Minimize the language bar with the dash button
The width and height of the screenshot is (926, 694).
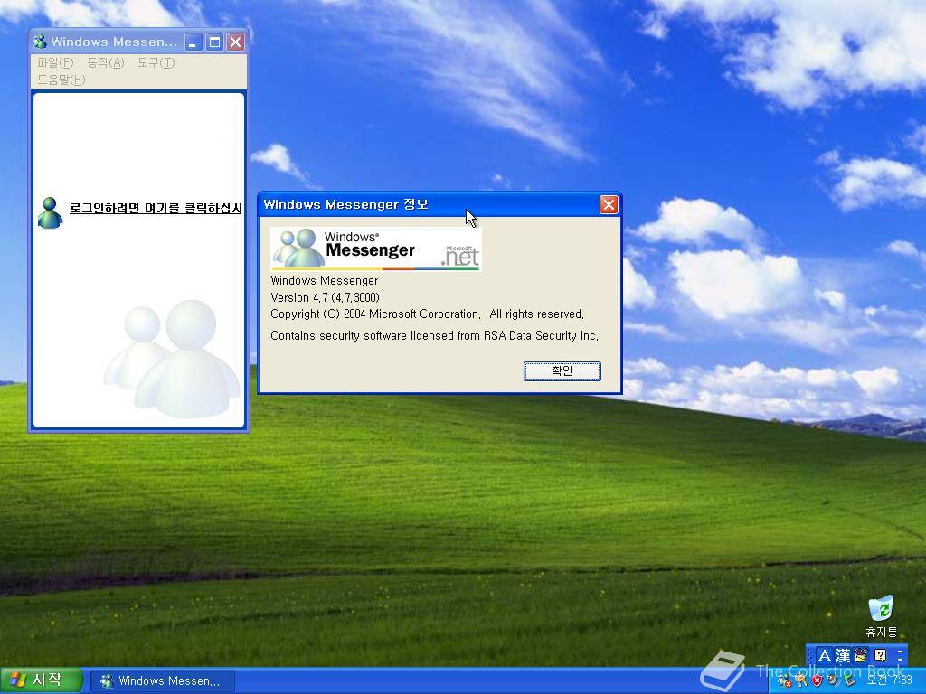tap(900, 652)
